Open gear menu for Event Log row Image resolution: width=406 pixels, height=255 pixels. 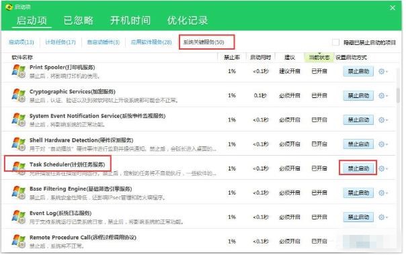(383, 217)
